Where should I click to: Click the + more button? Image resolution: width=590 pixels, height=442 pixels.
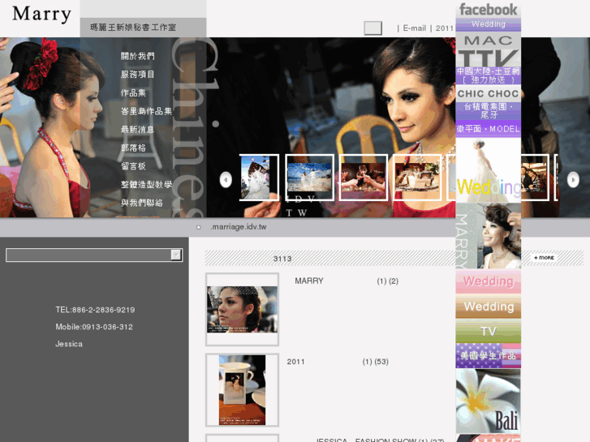(x=544, y=258)
